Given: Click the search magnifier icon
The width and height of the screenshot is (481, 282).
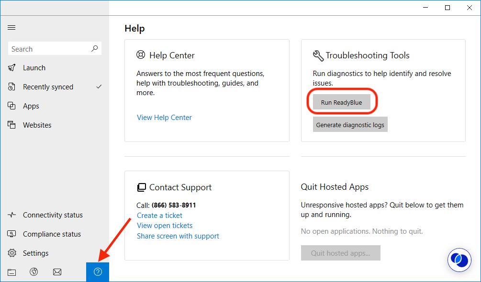Looking at the screenshot, I should coord(95,49).
